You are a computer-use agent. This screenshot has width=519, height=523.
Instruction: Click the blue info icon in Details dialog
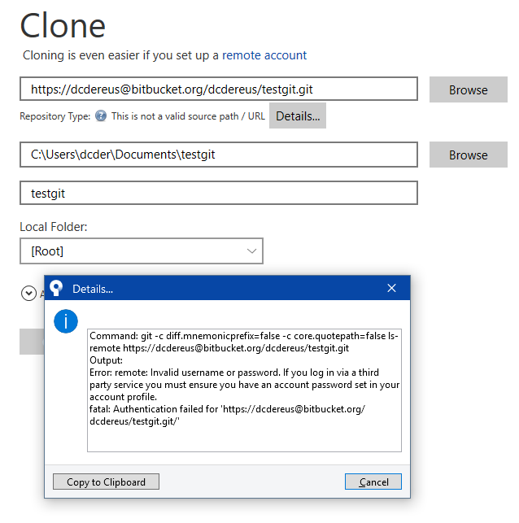pos(66,321)
